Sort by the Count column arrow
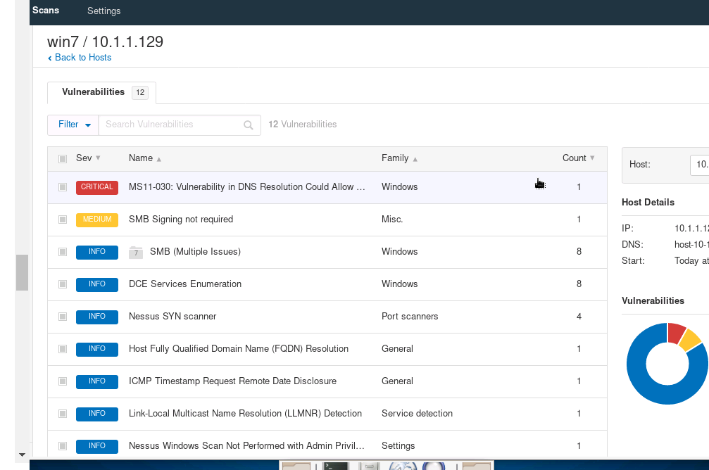 592,158
